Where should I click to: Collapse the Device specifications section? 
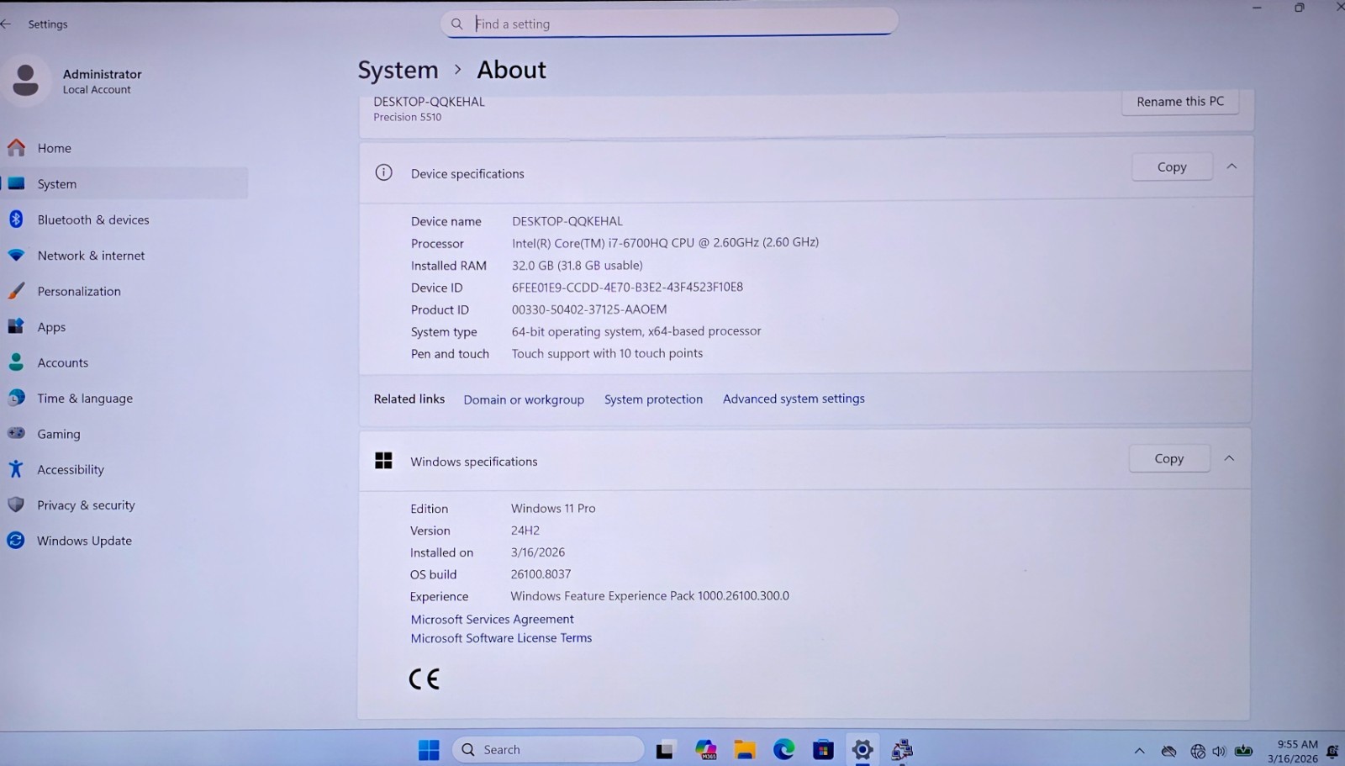pyautogui.click(x=1232, y=166)
